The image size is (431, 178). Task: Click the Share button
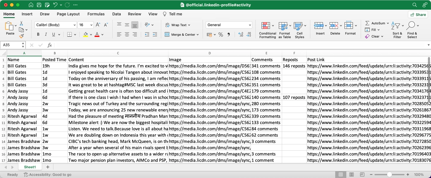[418, 14]
